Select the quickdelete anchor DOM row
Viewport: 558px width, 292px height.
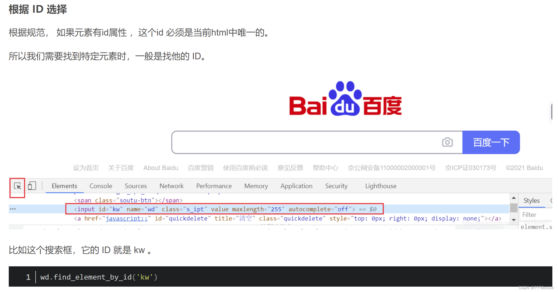pos(288,218)
